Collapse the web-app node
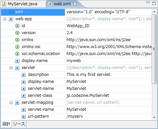The width and height of the screenshot is (158, 129). pyautogui.click(x=5, y=19)
